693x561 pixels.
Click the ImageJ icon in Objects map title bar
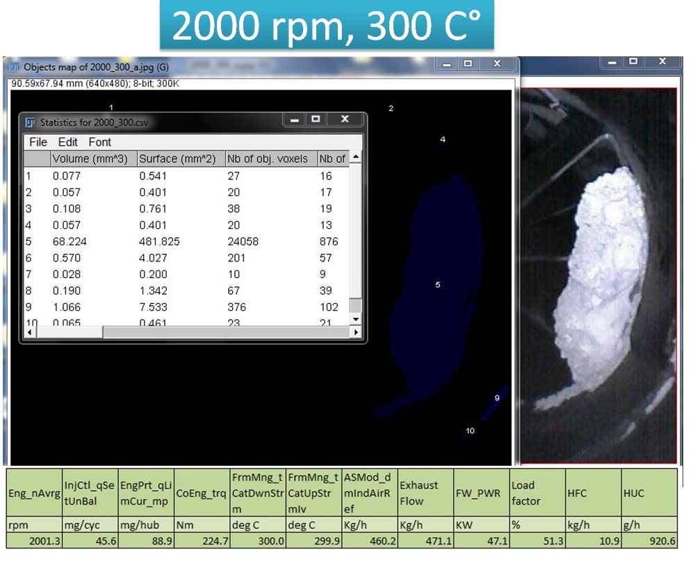(x=14, y=67)
